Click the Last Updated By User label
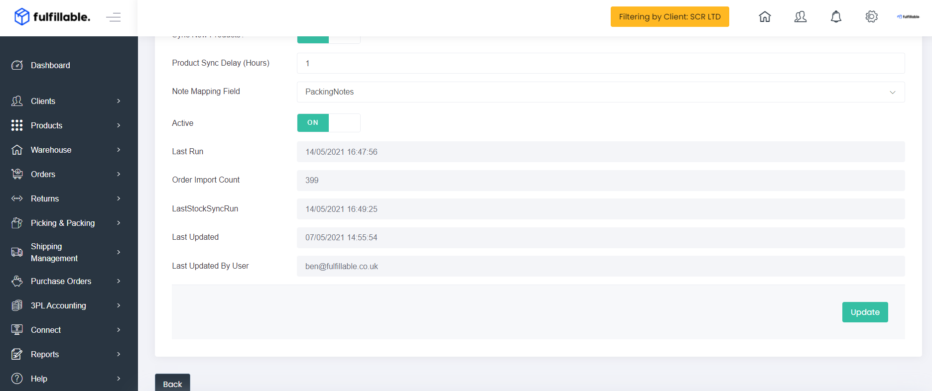Image resolution: width=932 pixels, height=391 pixels. point(210,266)
